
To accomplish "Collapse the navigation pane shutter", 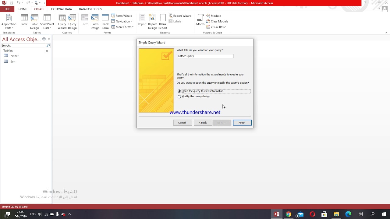I will point(48,39).
